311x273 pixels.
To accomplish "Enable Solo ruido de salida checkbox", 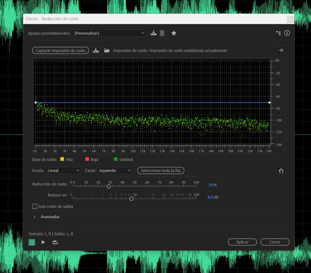I will pyautogui.click(x=35, y=206).
